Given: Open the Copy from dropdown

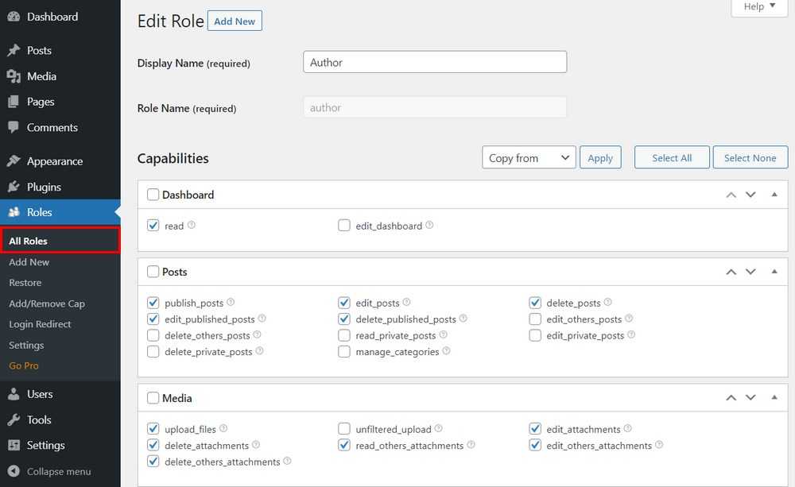Looking at the screenshot, I should coord(529,158).
